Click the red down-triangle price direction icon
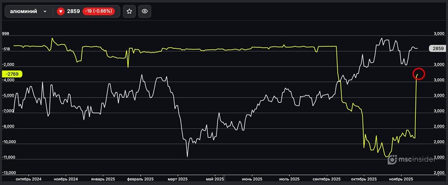This screenshot has height=185, width=448. 61,12
